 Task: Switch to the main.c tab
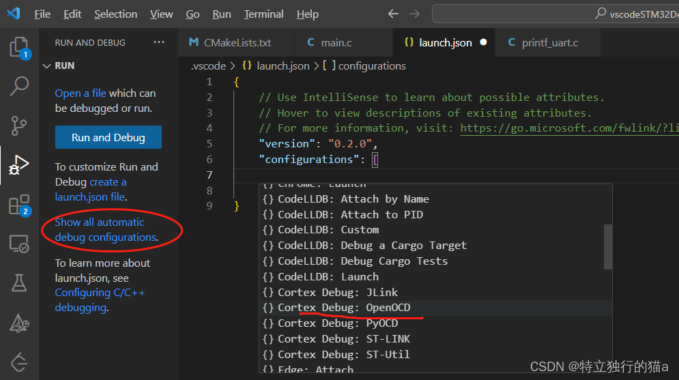coord(343,42)
